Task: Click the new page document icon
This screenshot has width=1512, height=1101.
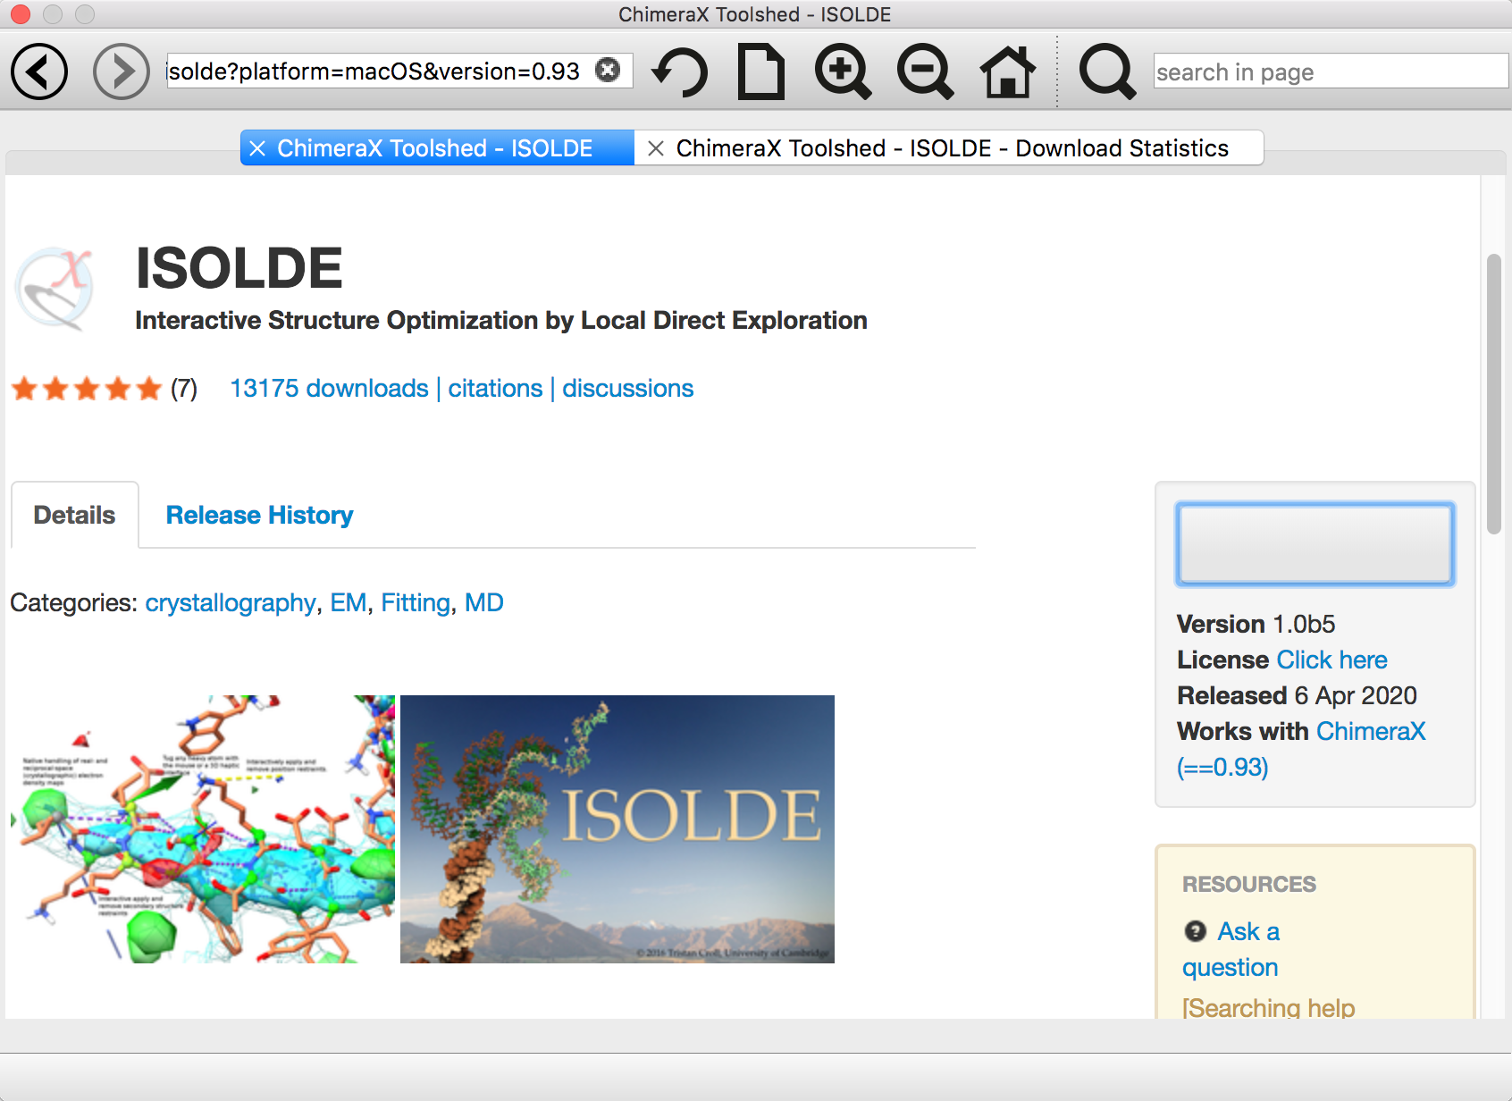Action: click(760, 71)
